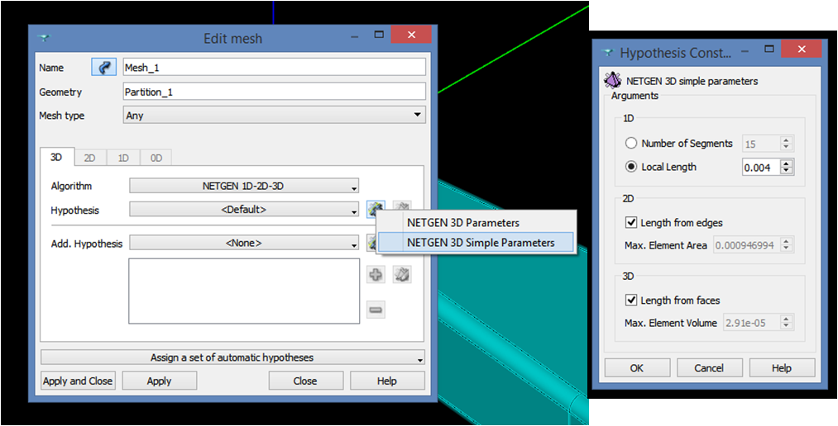Image resolution: width=838 pixels, height=426 pixels.
Task: Toggle the Length from faces checkbox
Action: point(630,301)
